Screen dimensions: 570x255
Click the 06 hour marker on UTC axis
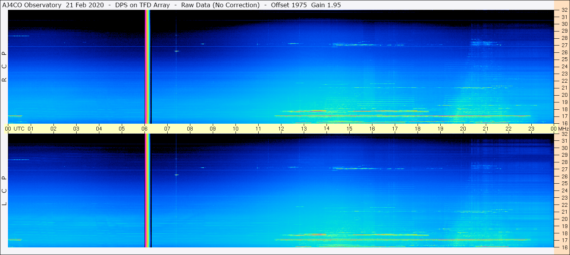pos(144,129)
